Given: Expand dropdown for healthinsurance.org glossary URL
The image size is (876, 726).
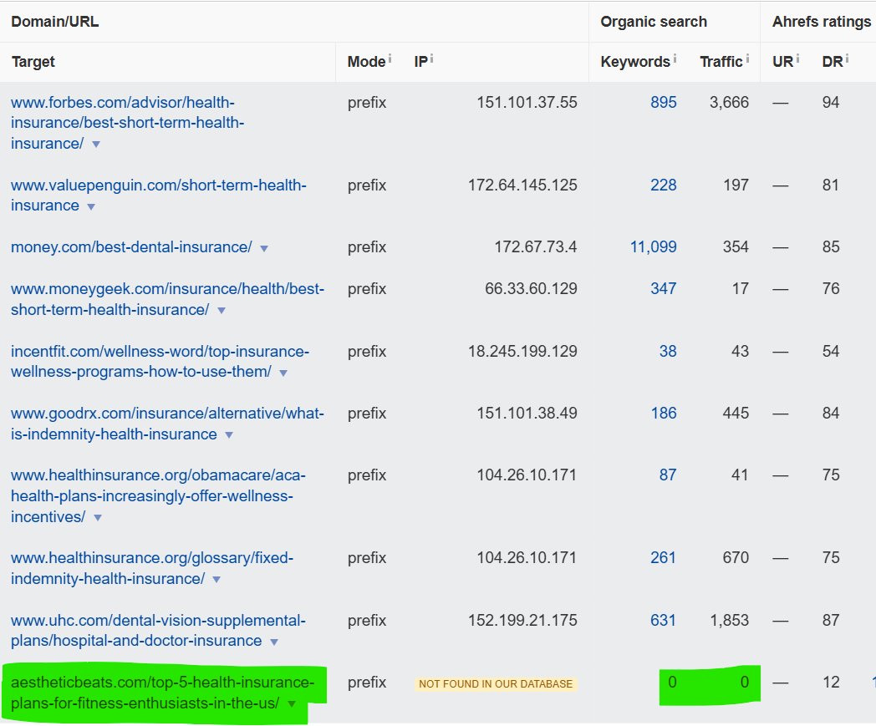Looking at the screenshot, I should click(x=216, y=580).
